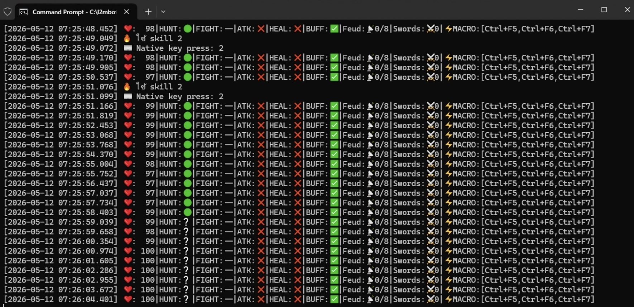This screenshot has height=307, width=634.
Task: Click the lightning MACRO icon at 07:25:57.037
Action: pyautogui.click(x=448, y=193)
